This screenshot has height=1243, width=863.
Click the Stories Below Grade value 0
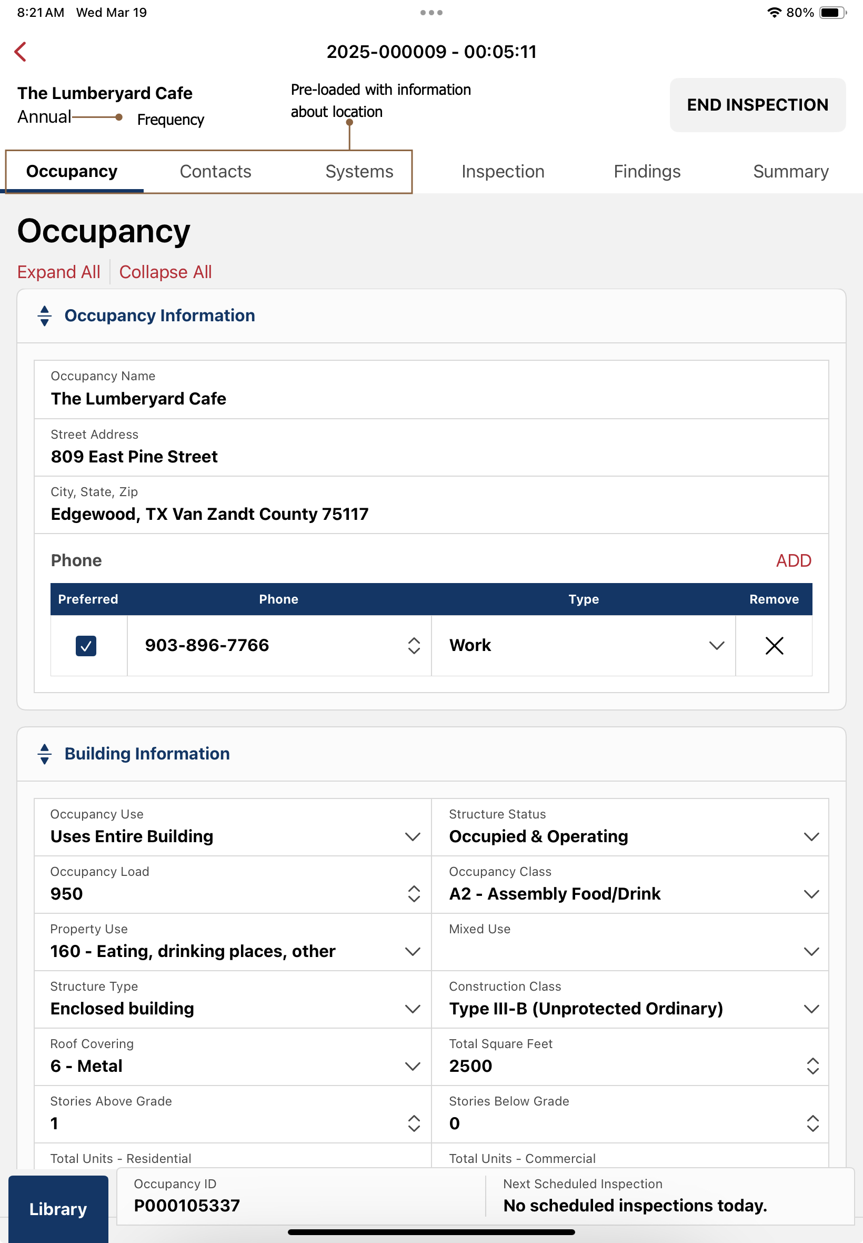tap(454, 1123)
